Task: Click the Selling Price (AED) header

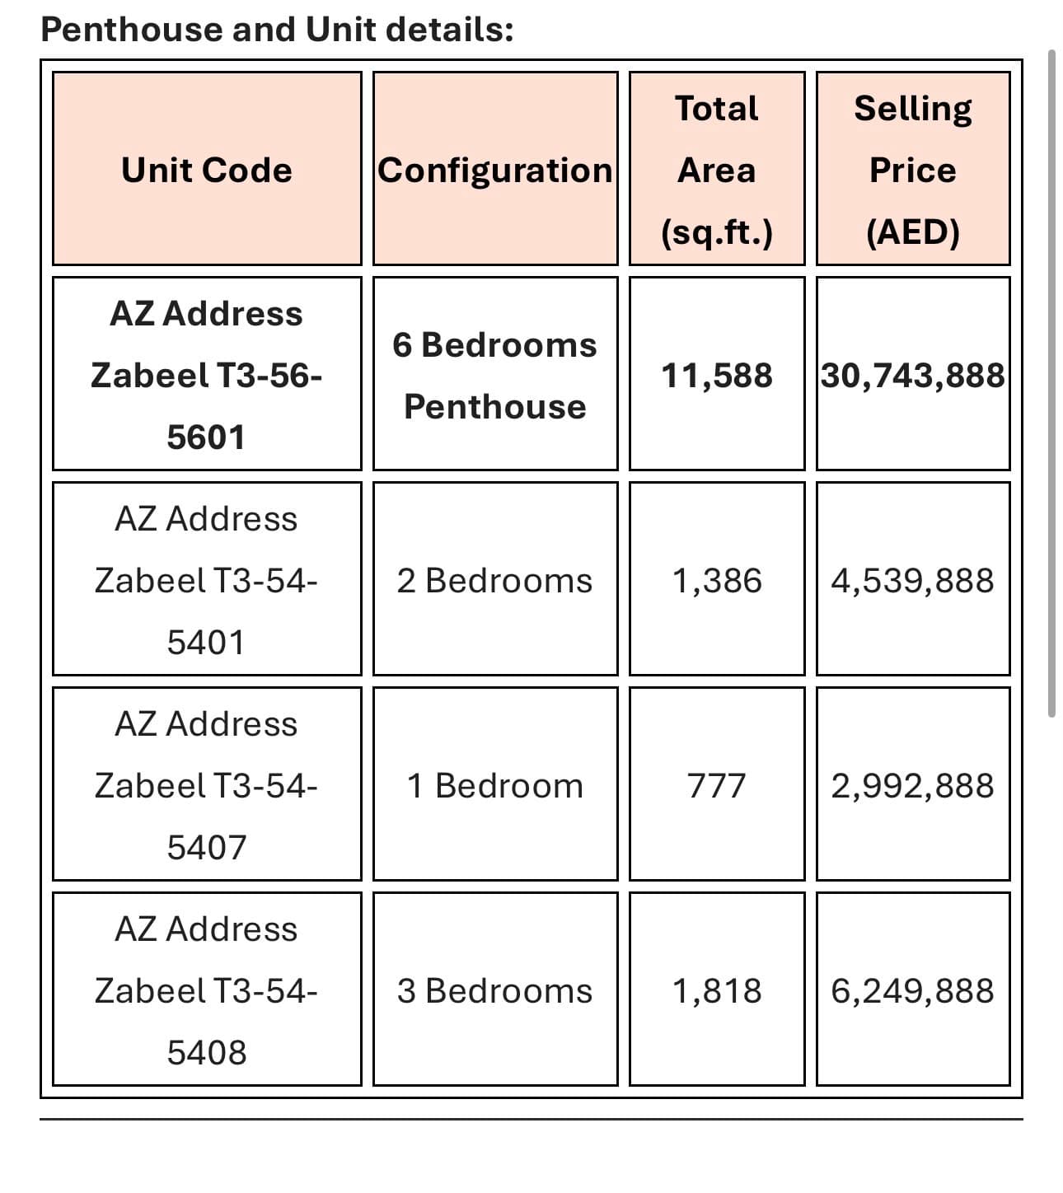Action: pos(913,168)
